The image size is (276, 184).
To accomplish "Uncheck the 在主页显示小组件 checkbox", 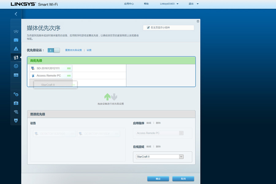I will point(148,28).
